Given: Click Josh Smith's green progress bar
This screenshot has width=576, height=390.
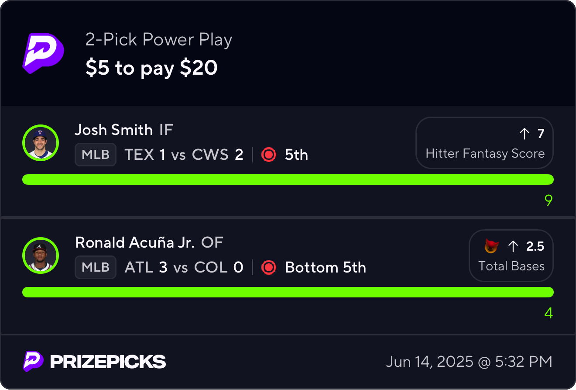Looking at the screenshot, I should click(x=288, y=179).
